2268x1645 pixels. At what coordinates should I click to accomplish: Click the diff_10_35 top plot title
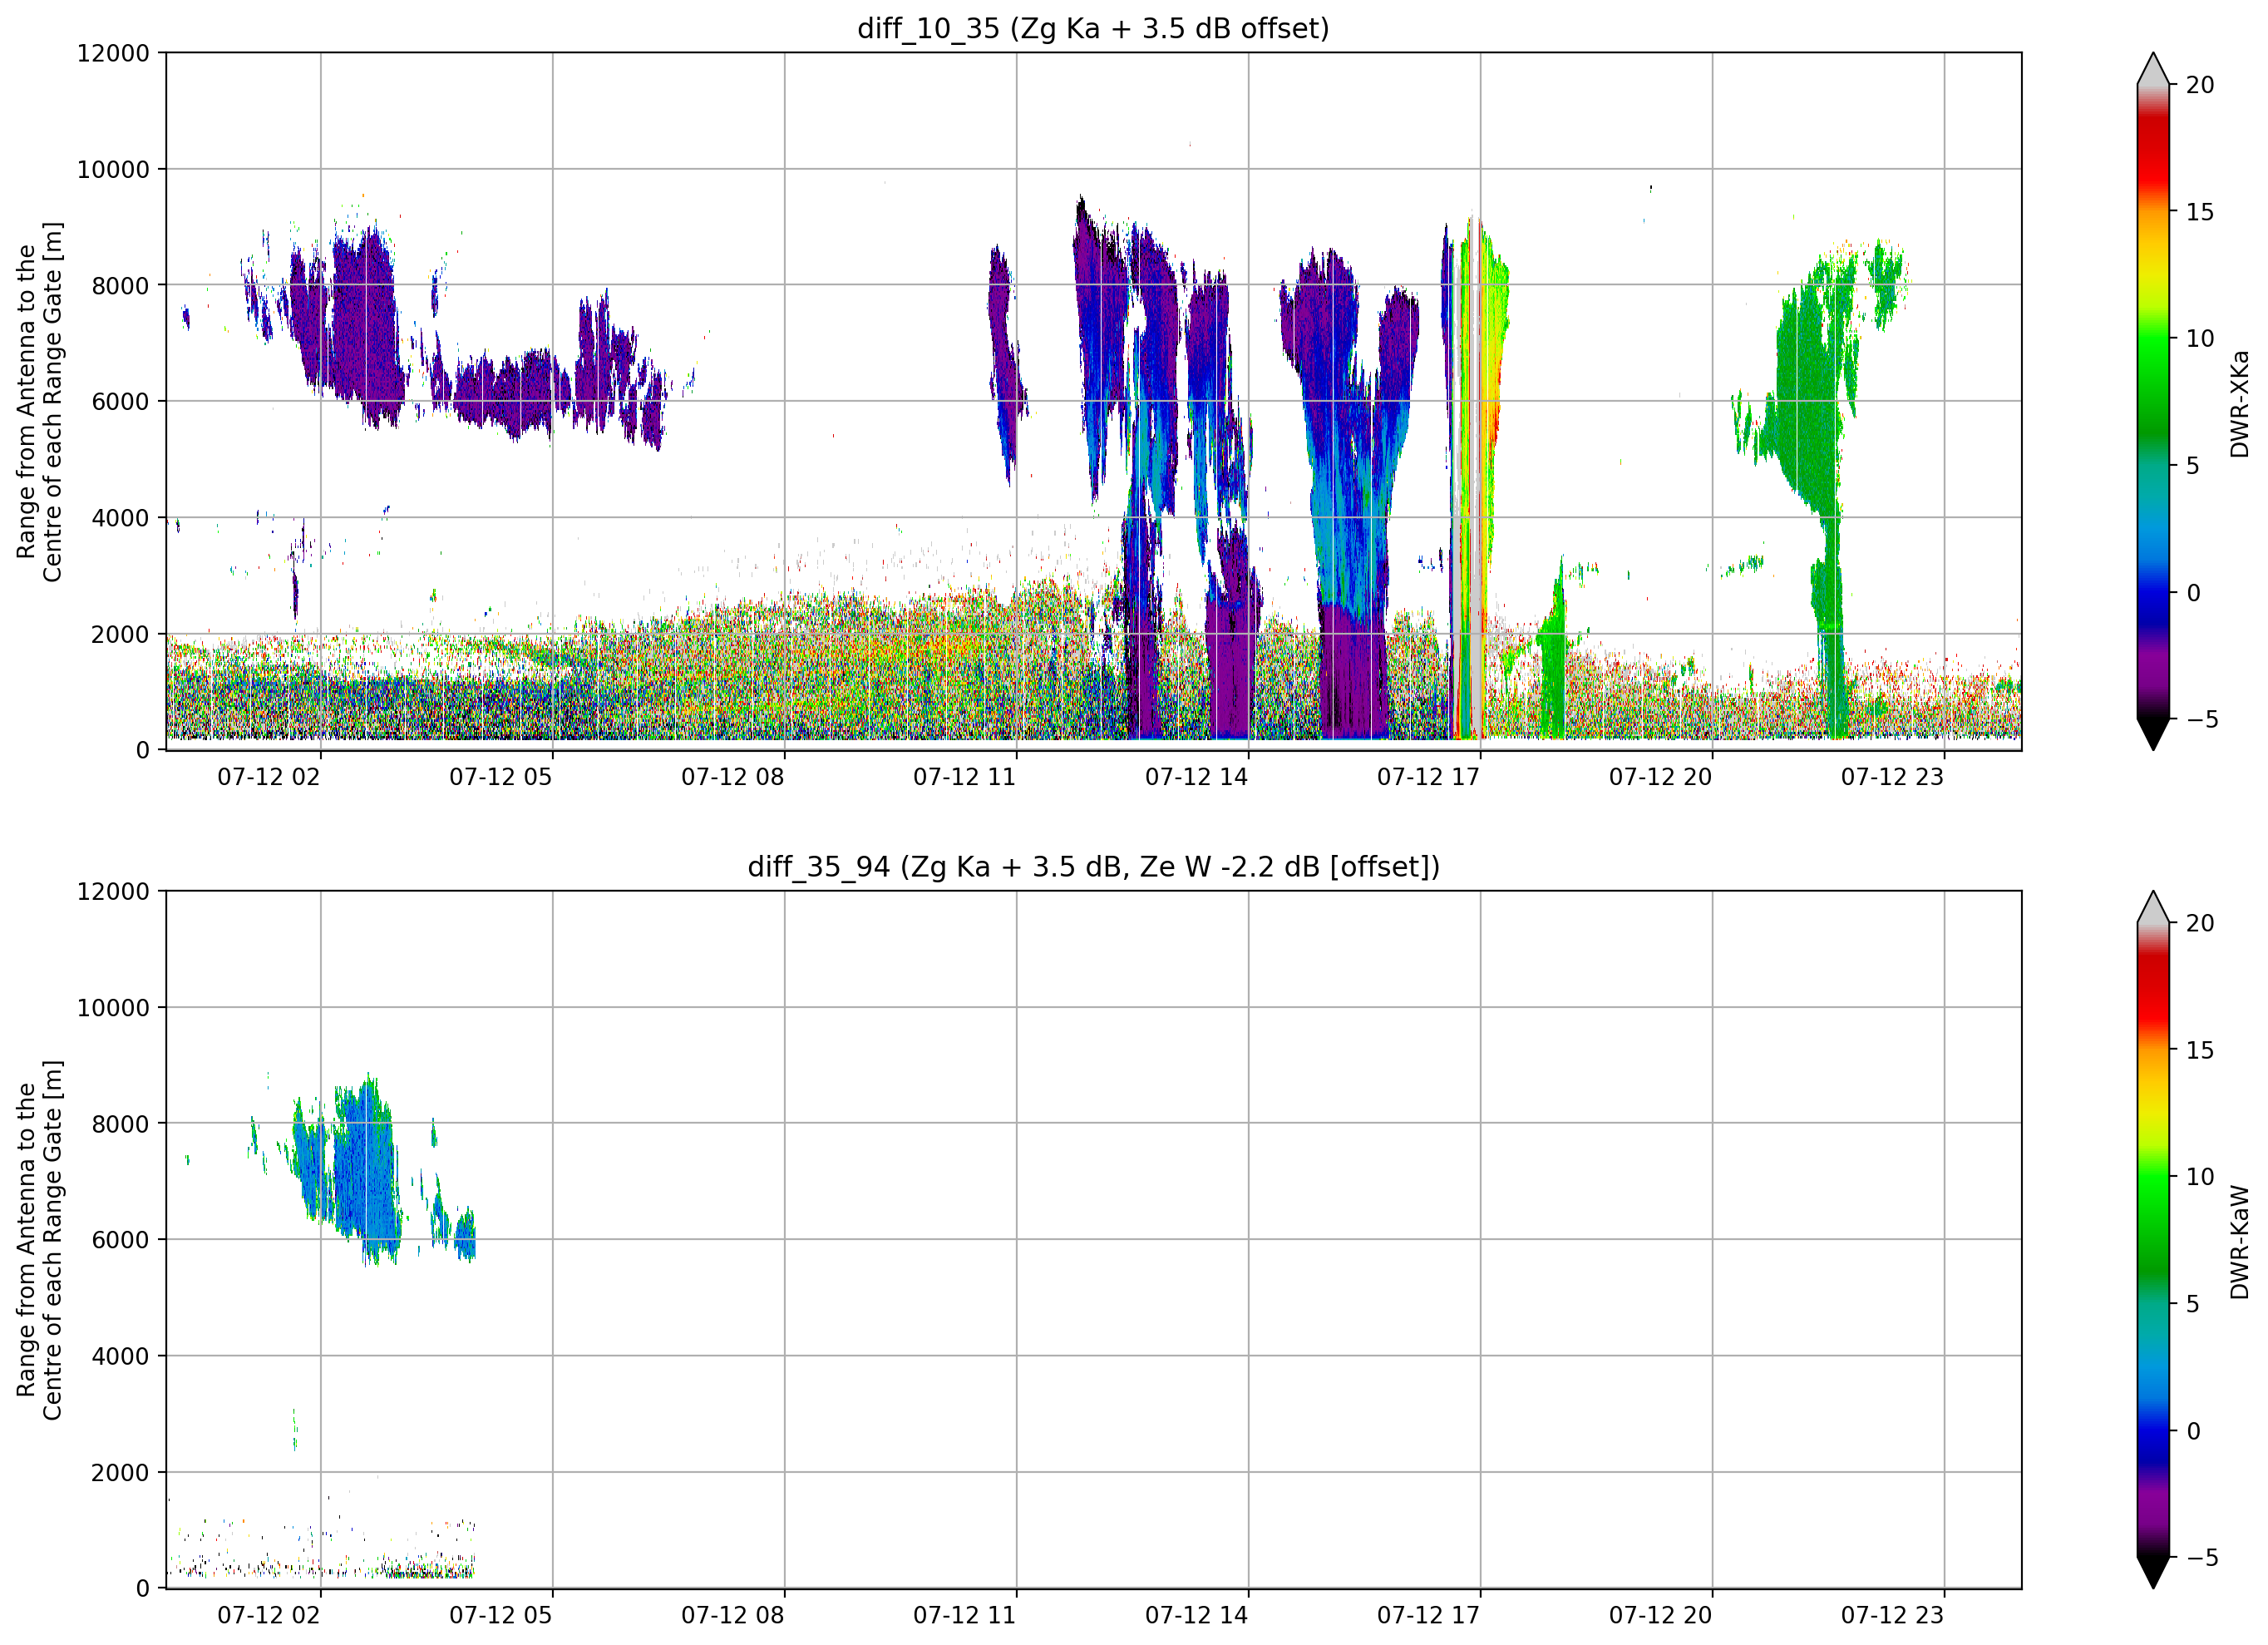point(1093,28)
